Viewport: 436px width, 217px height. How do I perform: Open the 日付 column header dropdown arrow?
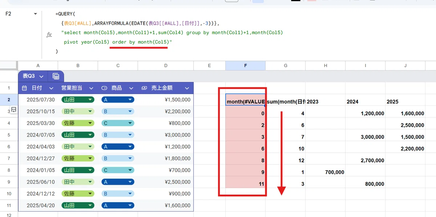(x=51, y=88)
